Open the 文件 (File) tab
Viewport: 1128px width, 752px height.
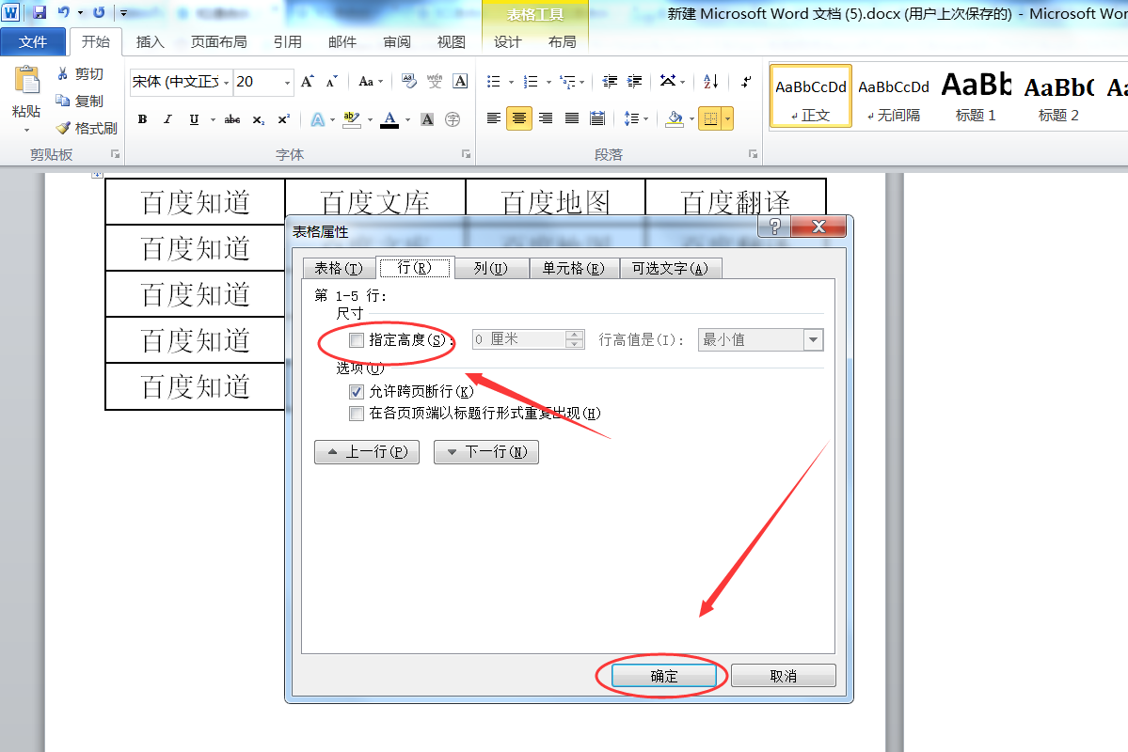click(33, 41)
